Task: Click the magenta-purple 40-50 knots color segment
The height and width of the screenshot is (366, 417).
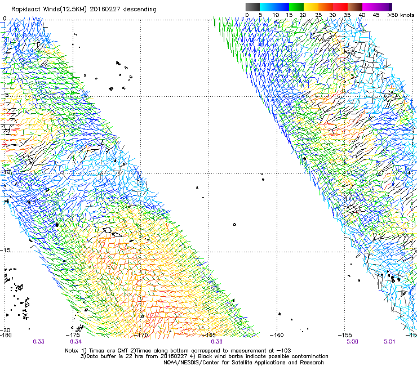Action: click(377, 7)
